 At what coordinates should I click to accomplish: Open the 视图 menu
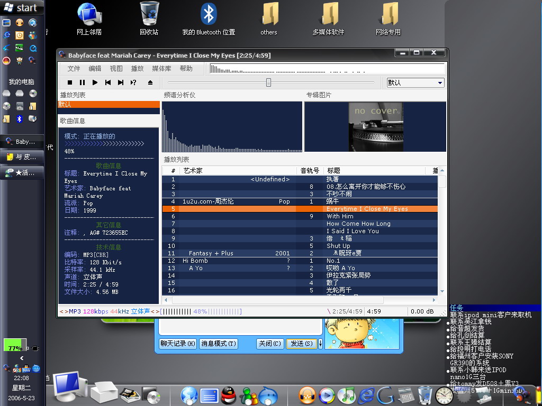click(116, 68)
